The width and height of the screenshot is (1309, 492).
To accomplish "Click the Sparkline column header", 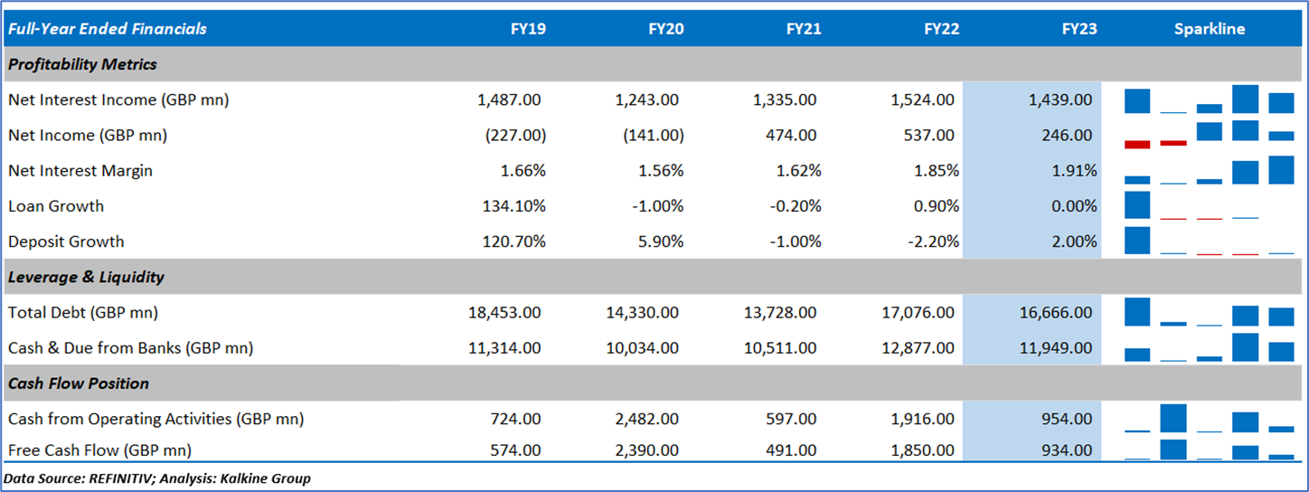I will [1210, 29].
